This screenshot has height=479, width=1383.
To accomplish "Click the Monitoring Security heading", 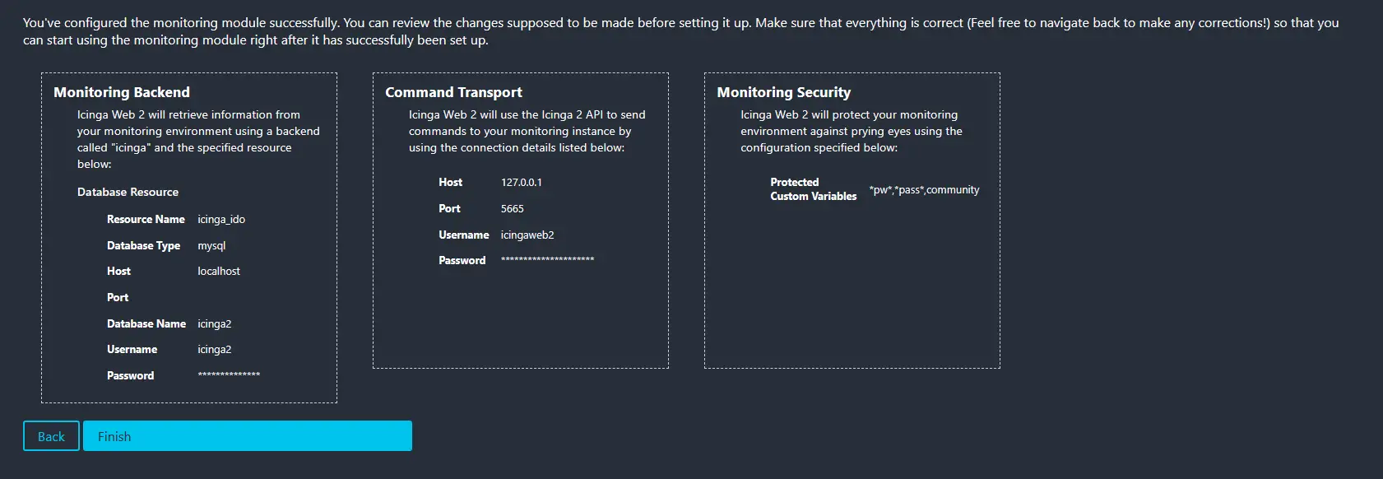I will (x=783, y=92).
